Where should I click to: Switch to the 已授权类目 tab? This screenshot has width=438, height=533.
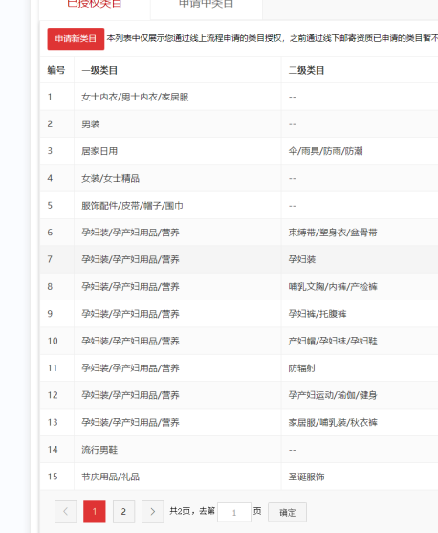pyautogui.click(x=95, y=5)
